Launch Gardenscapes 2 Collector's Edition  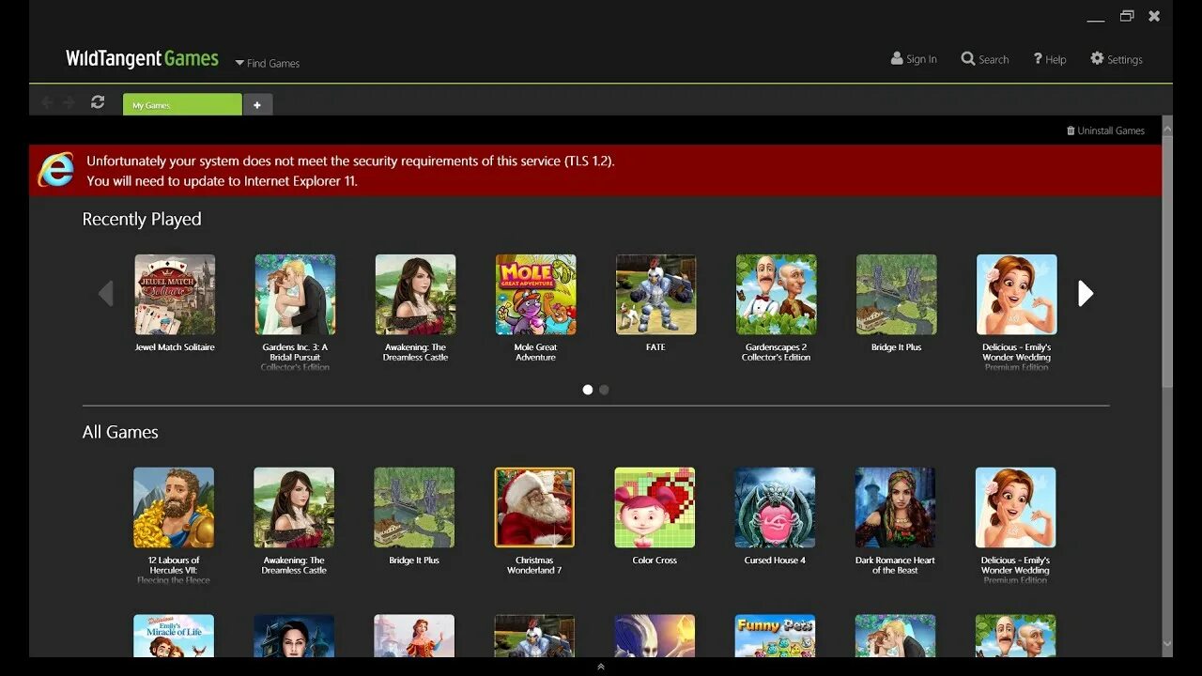pyautogui.click(x=776, y=295)
